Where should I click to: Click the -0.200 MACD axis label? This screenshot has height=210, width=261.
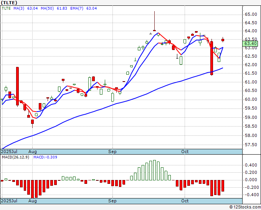(x=251, y=187)
